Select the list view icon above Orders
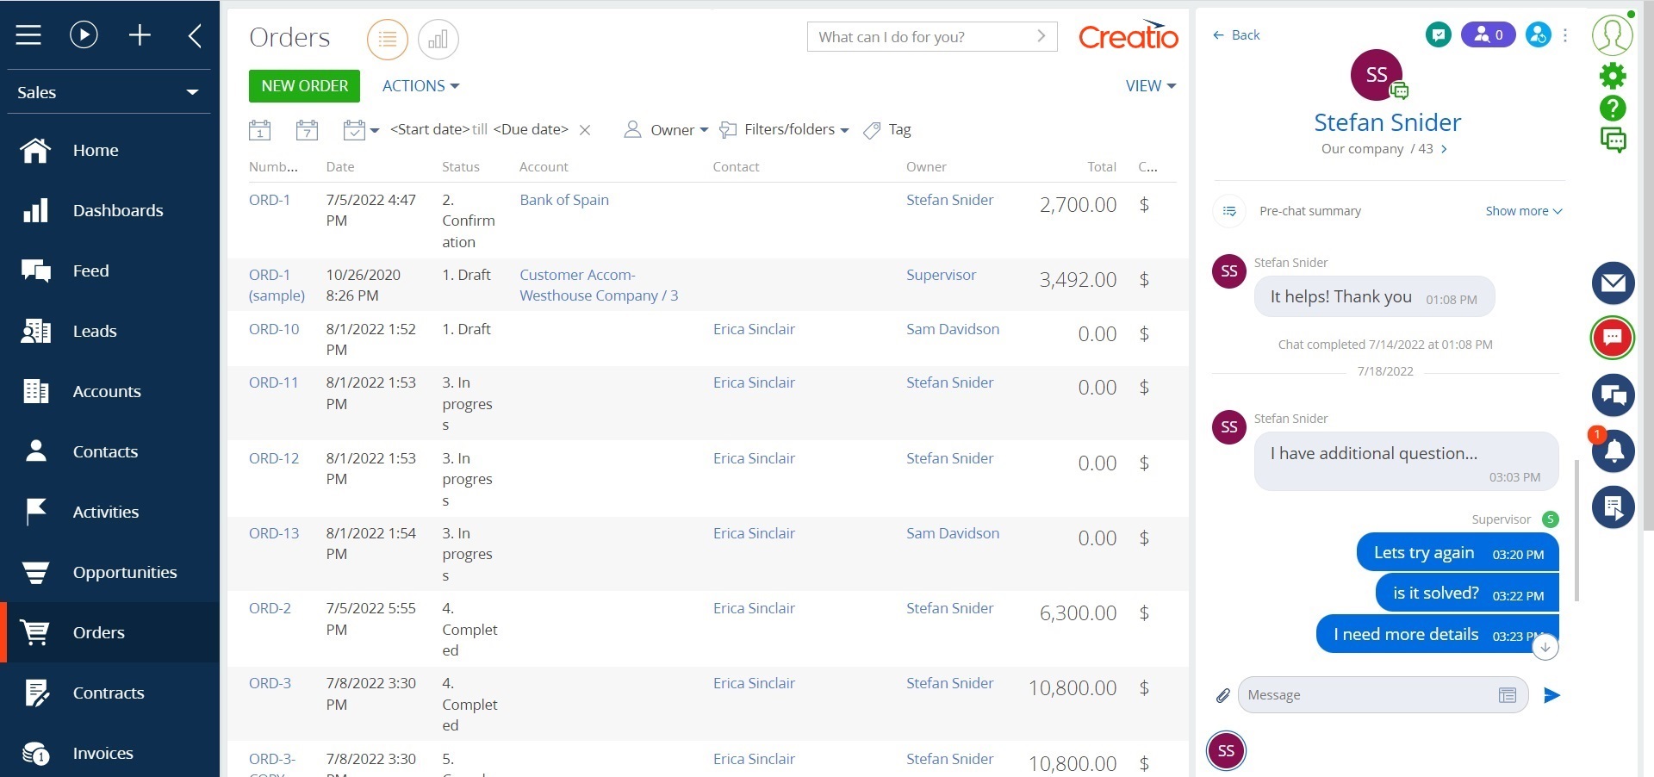Viewport: 1654px width, 777px height. click(x=387, y=39)
